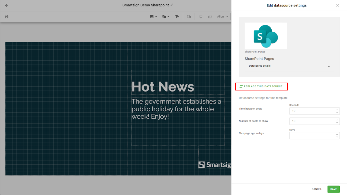Open the Align dropdown menu
Image resolution: width=347 pixels, height=195 pixels.
pyautogui.click(x=223, y=17)
